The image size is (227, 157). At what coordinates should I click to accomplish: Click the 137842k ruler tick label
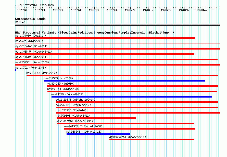pos(166,10)
